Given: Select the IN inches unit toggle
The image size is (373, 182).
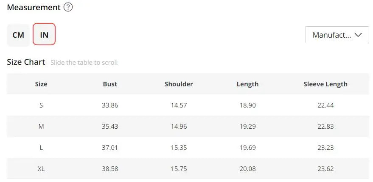Looking at the screenshot, I should pyautogui.click(x=44, y=35).
